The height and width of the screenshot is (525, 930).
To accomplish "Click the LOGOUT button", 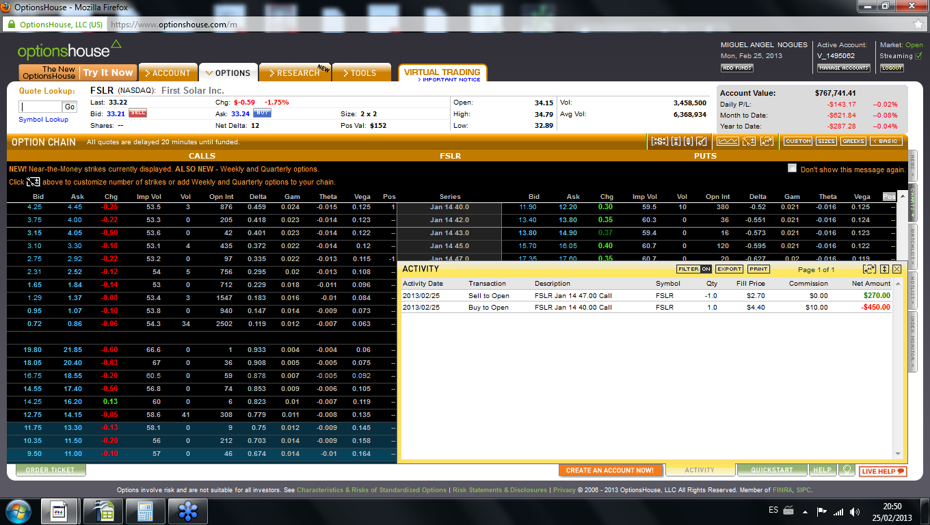I will pos(892,68).
